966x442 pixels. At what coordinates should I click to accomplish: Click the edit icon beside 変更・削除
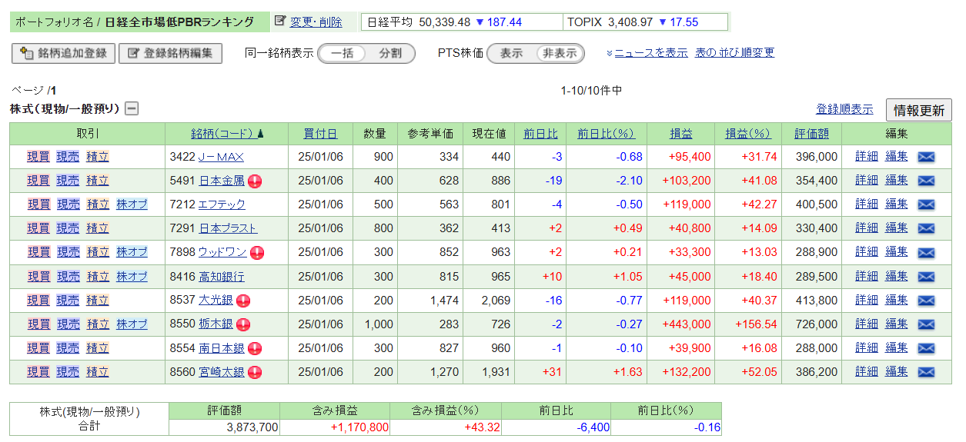tap(280, 22)
